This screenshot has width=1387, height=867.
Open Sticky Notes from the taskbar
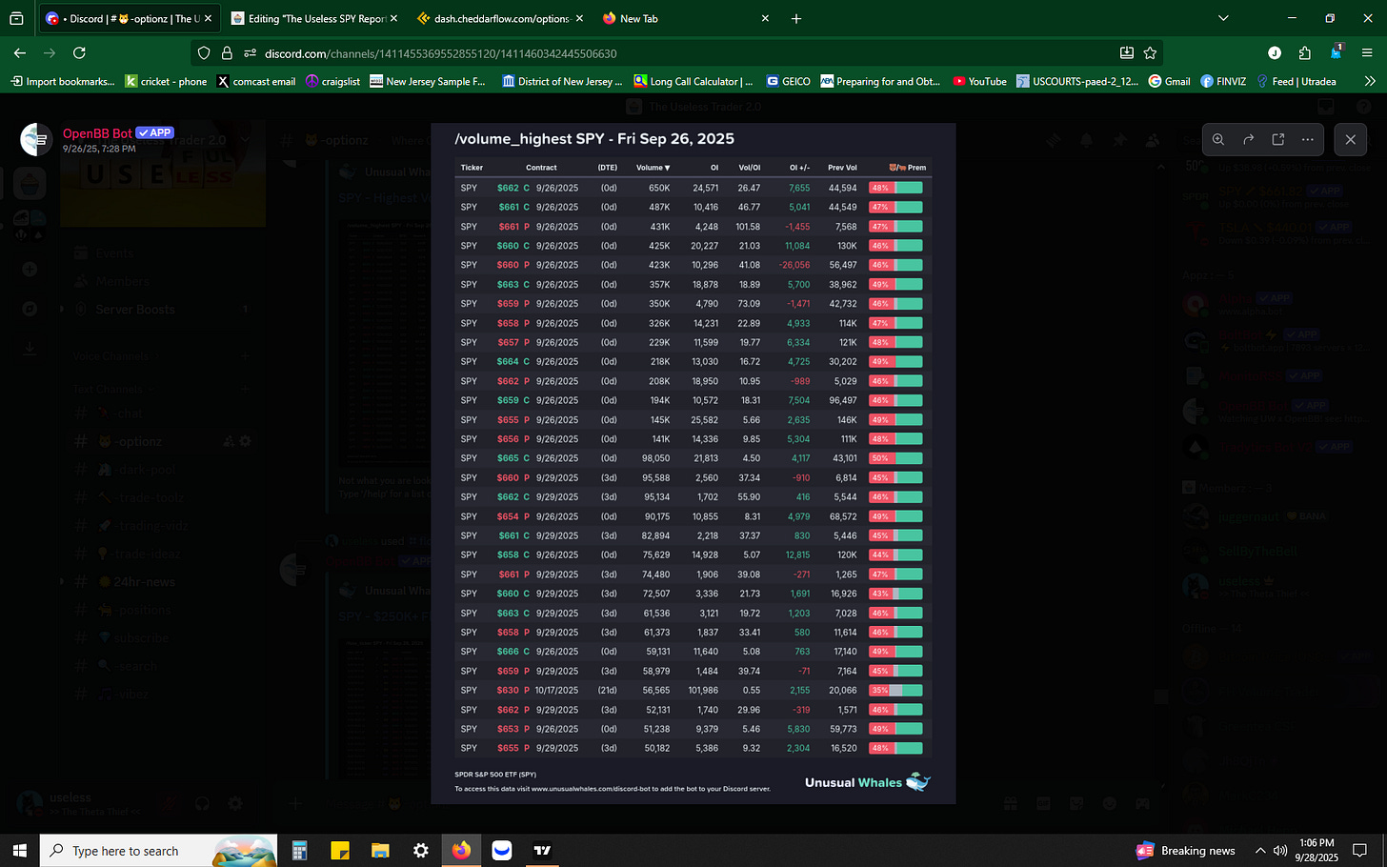(x=340, y=851)
